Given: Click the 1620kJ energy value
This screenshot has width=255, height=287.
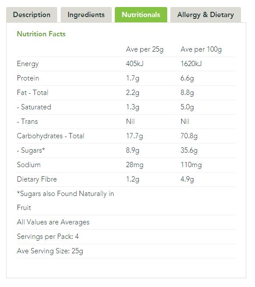Looking at the screenshot, I should (191, 64).
